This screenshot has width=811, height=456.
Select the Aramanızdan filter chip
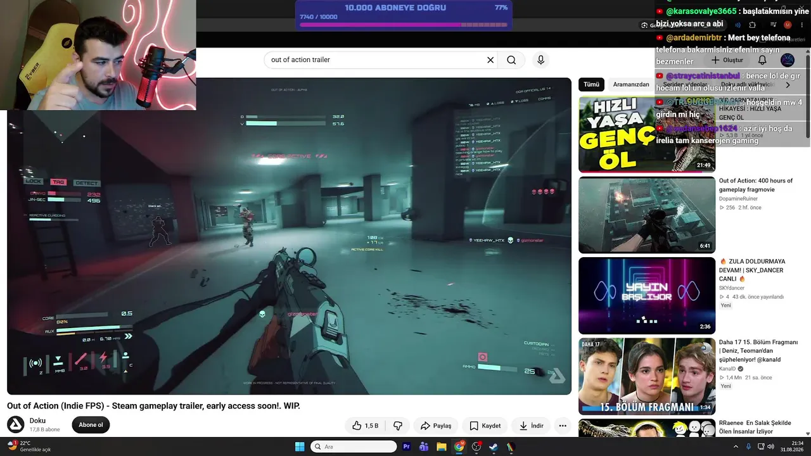point(631,84)
